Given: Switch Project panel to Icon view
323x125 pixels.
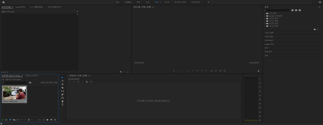Looking at the screenshot, I should (x=10, y=120).
